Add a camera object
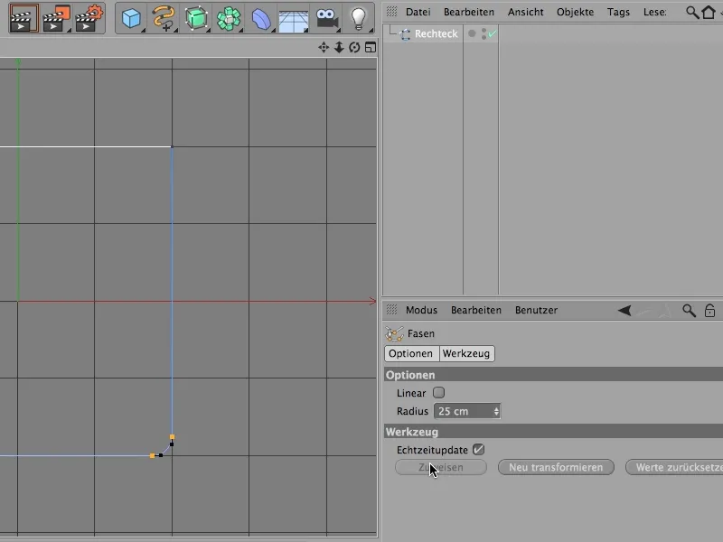The image size is (723, 542). coord(326,18)
